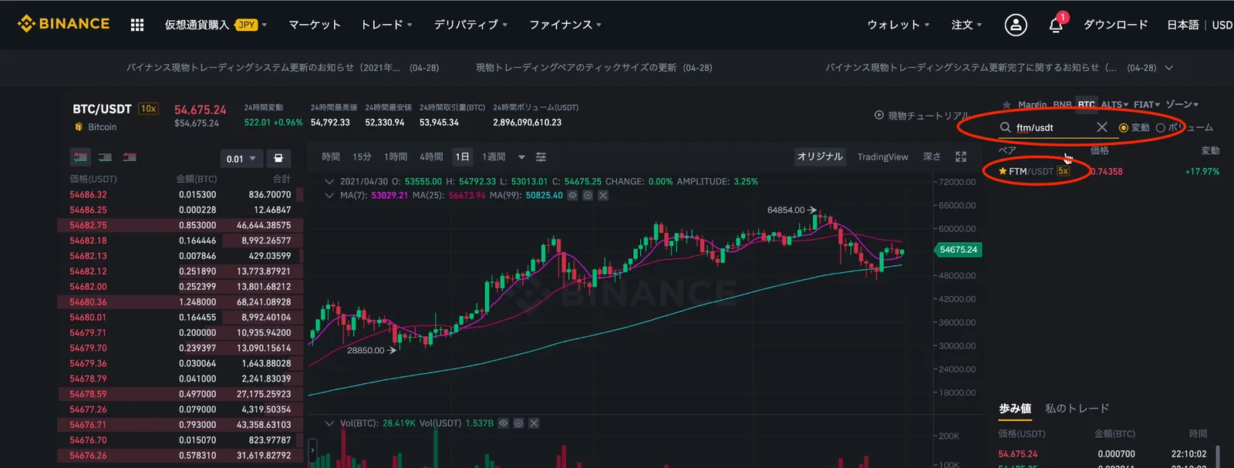Show combined buy and sell order book
Screen dimensions: 1234x468
click(x=80, y=157)
